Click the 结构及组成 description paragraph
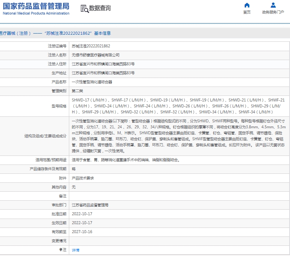Viewport: 290px width, 257px height. click(179, 136)
